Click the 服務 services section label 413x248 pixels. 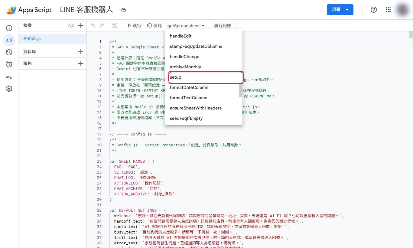[x=28, y=64]
